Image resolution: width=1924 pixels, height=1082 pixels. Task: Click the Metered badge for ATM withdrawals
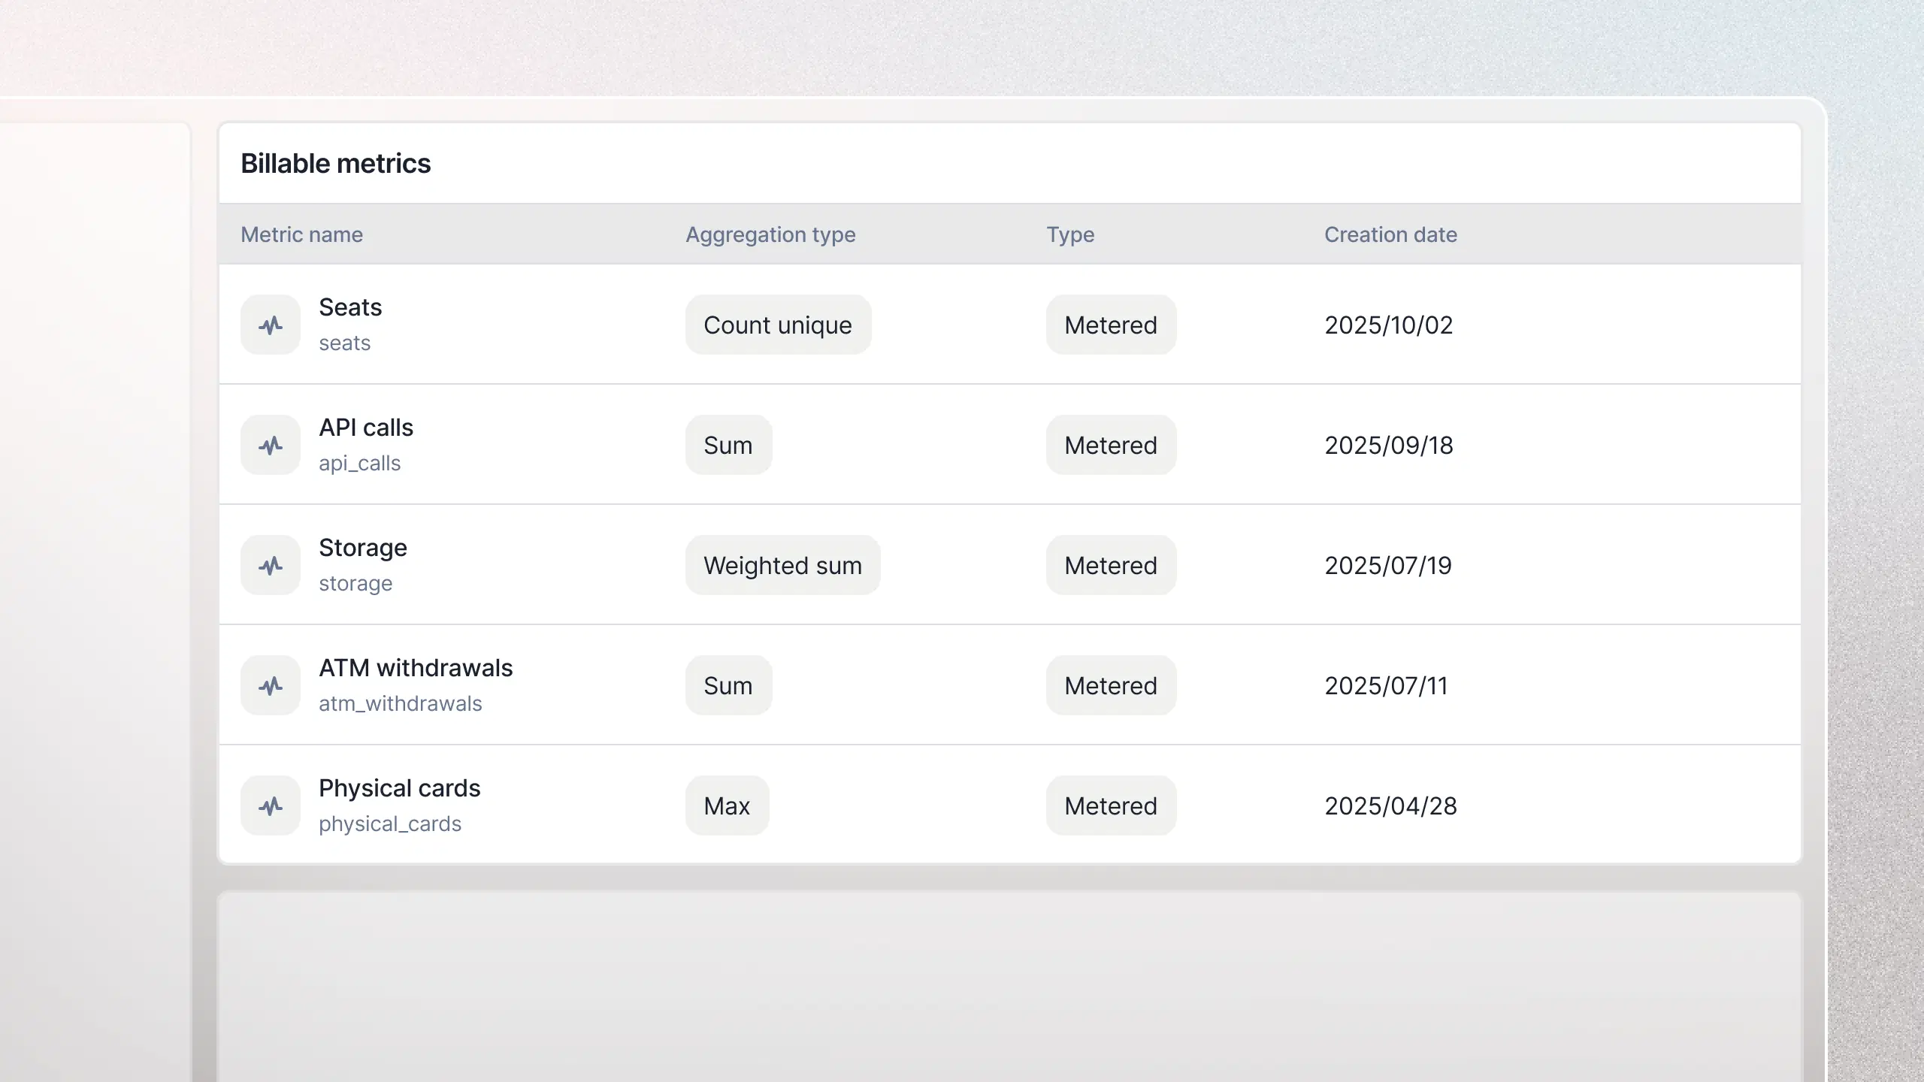(x=1111, y=685)
